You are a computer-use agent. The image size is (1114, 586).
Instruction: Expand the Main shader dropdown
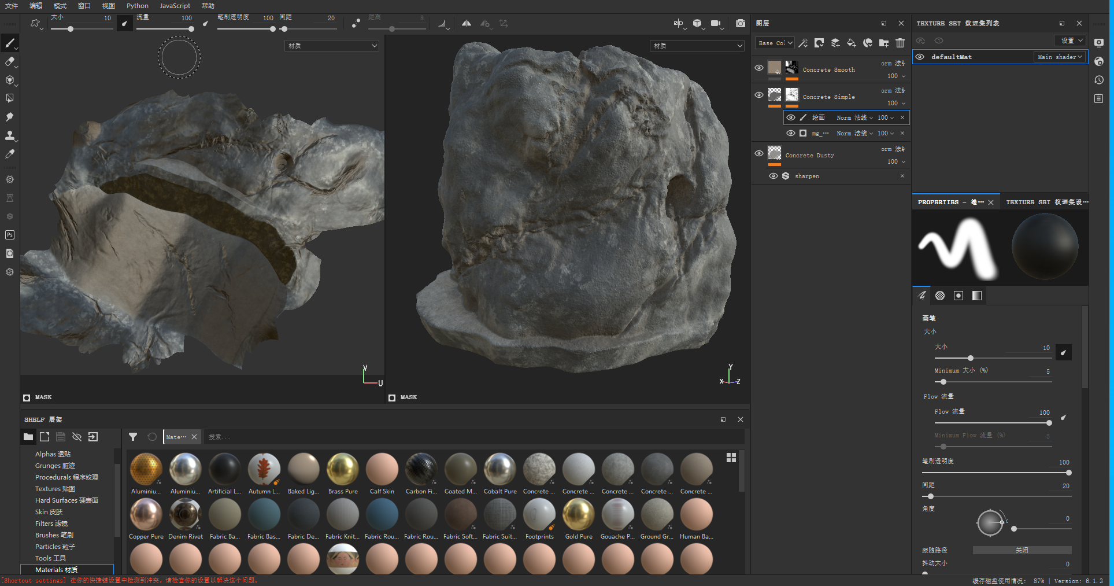click(1059, 57)
